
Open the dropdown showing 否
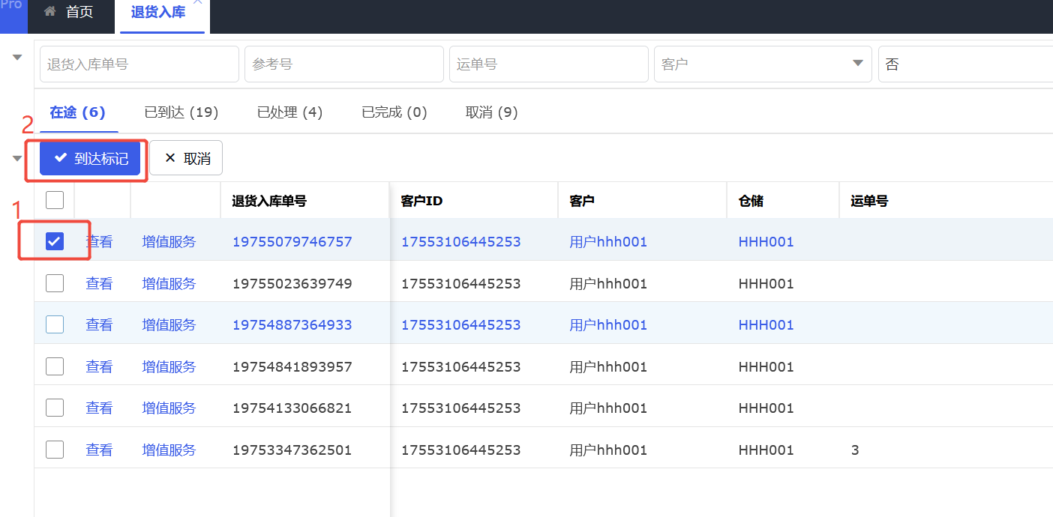(966, 64)
